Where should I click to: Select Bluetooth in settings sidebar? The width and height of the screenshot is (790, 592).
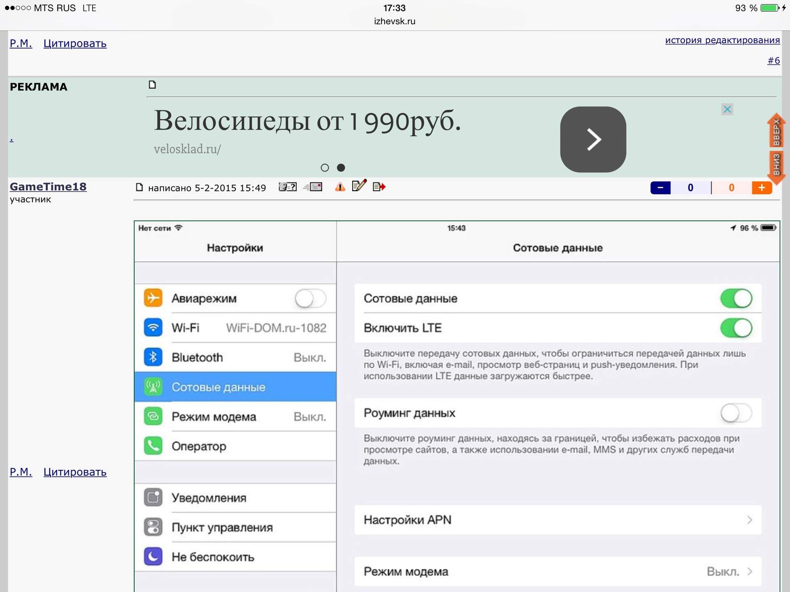pos(235,357)
